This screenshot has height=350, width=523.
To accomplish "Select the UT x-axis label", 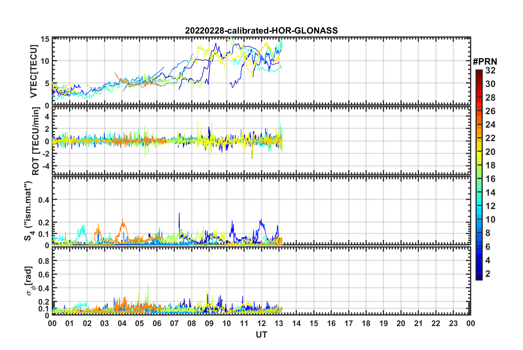I will pos(261,335).
